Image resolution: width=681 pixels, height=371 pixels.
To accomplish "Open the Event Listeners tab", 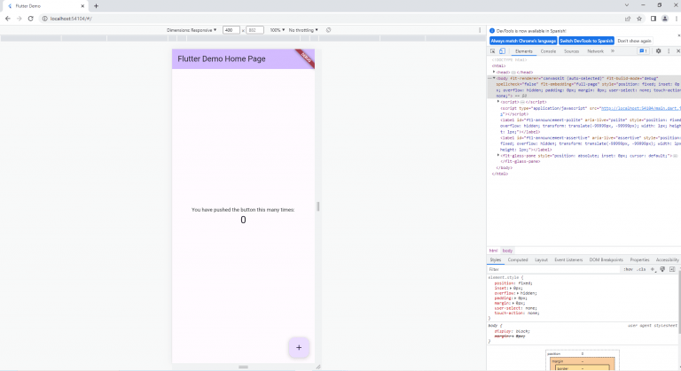I will click(568, 260).
